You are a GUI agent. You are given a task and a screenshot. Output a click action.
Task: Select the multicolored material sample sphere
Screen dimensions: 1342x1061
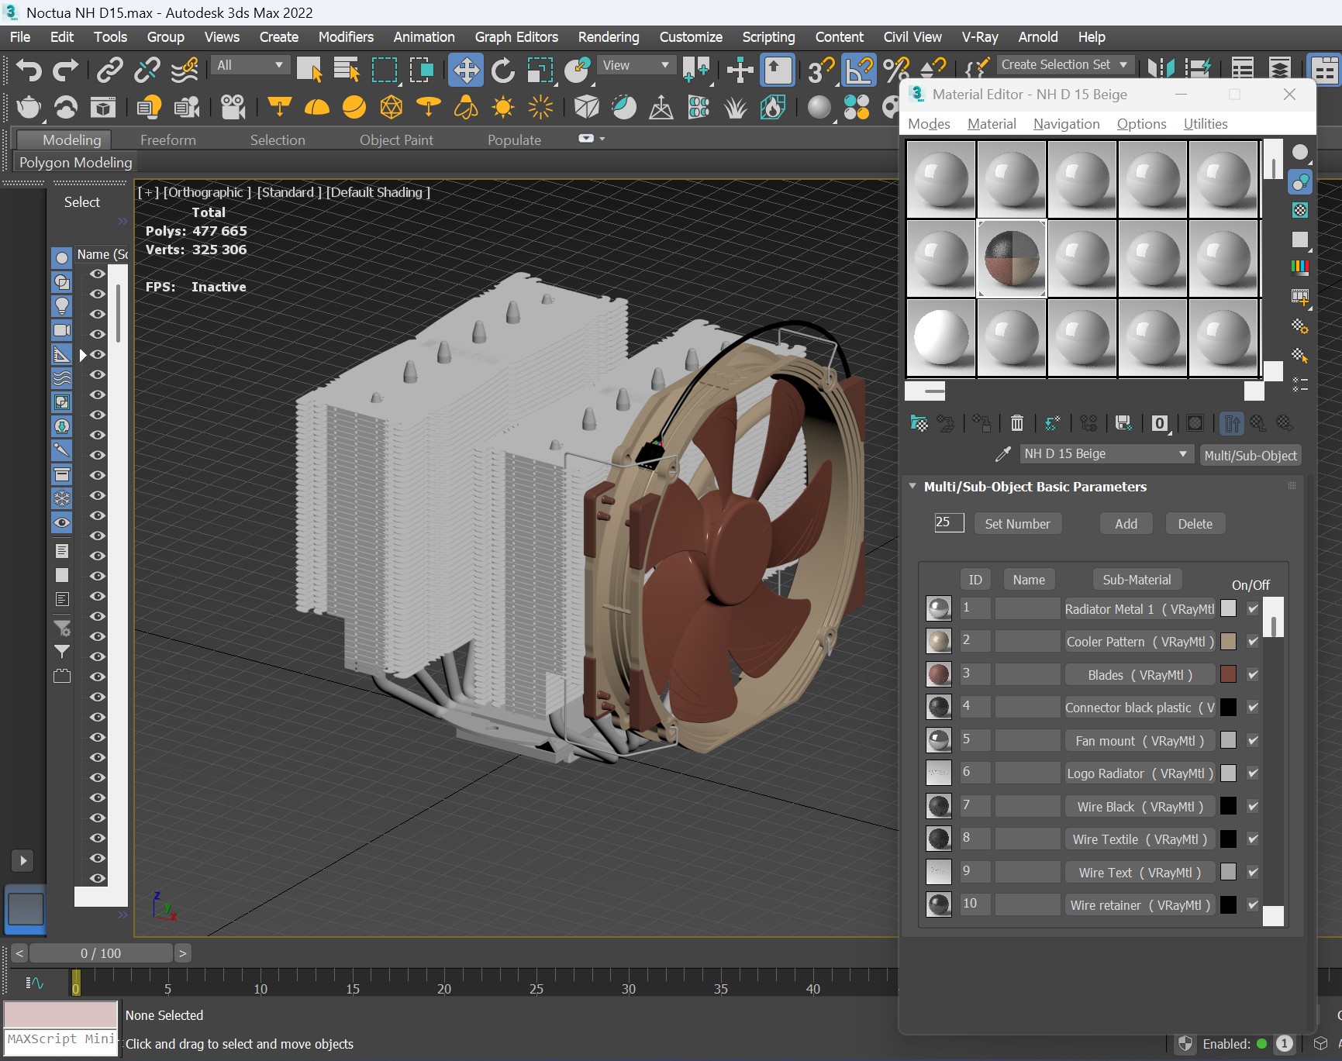click(x=1012, y=259)
